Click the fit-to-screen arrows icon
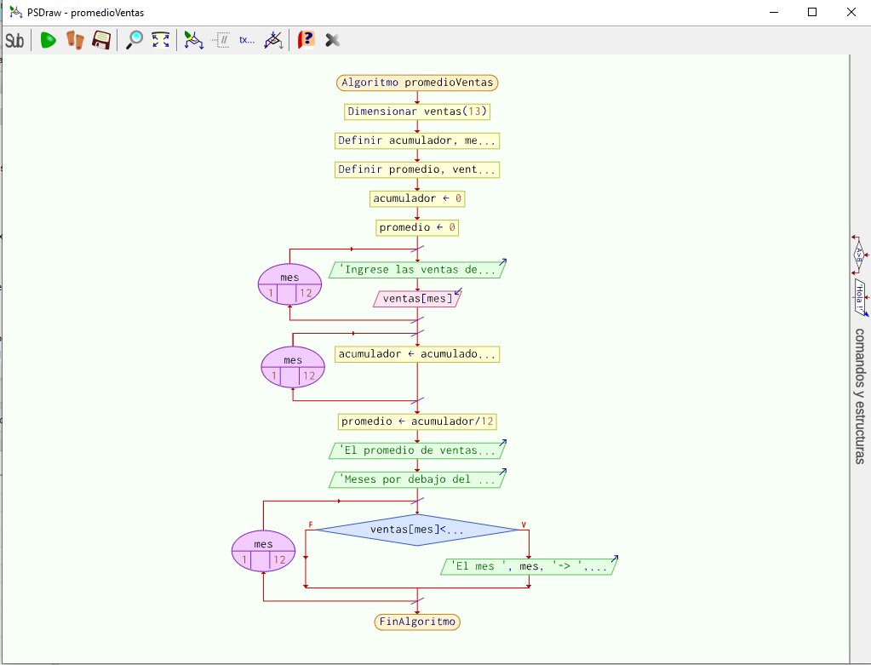 pos(161,40)
